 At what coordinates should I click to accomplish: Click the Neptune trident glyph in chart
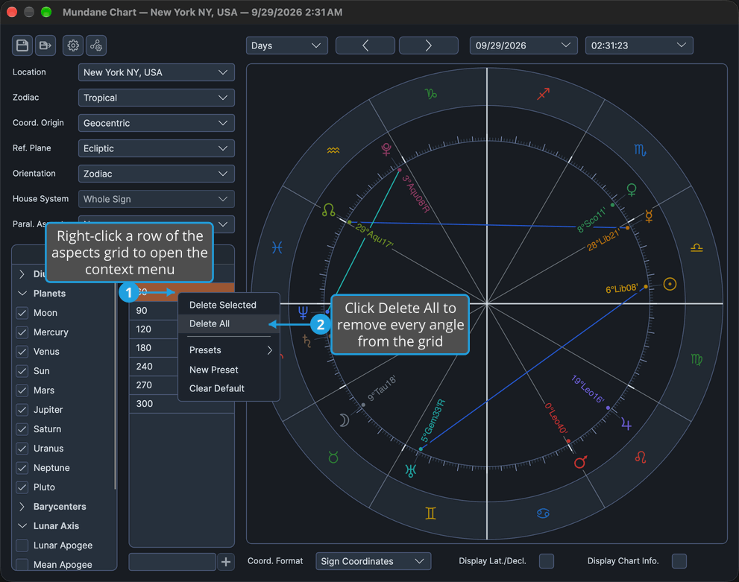pos(303,311)
